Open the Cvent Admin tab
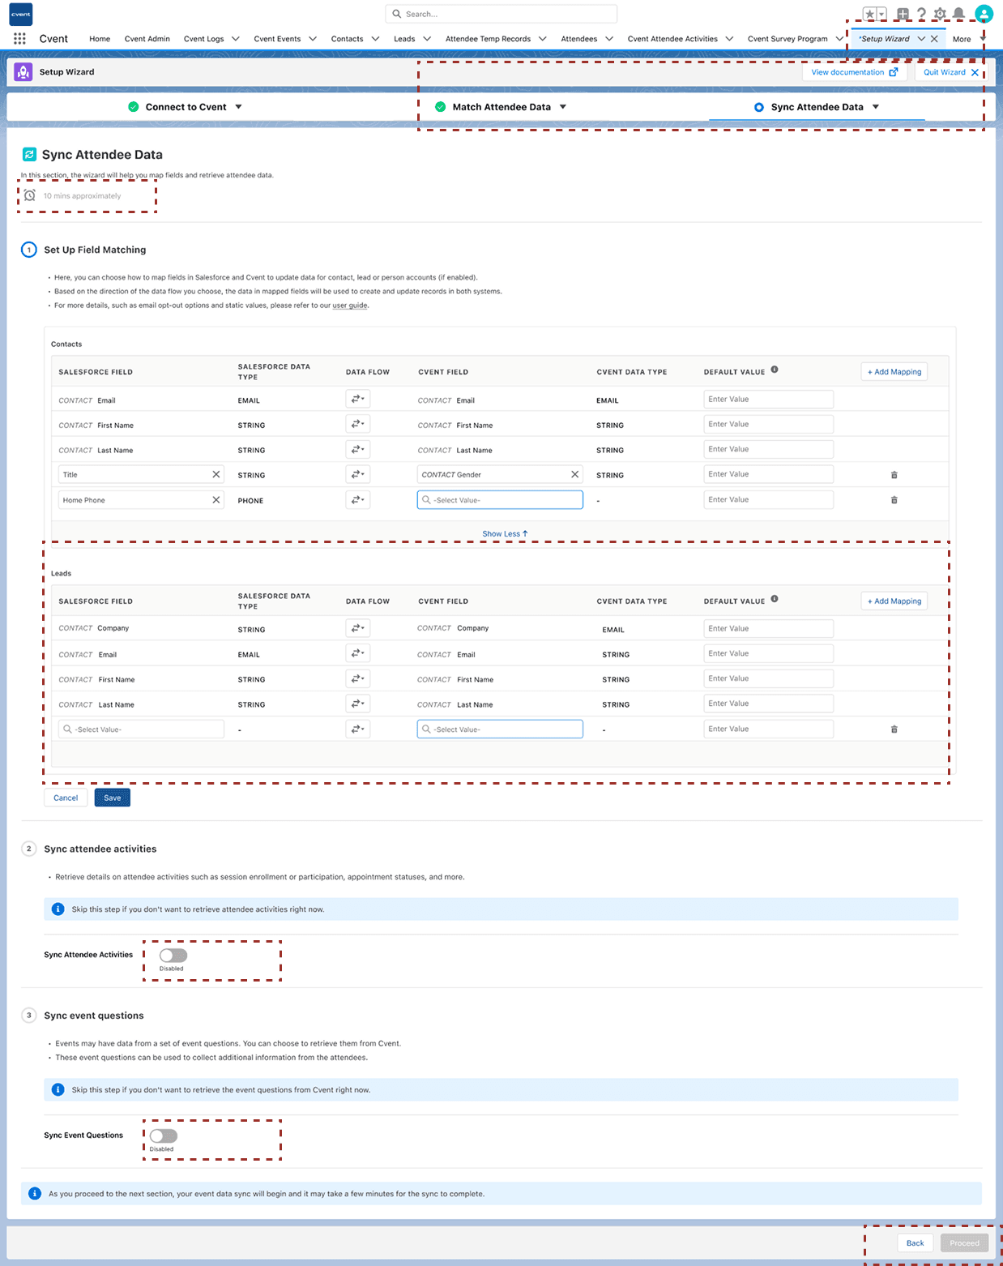Image resolution: width=1003 pixels, height=1266 pixels. 147,39
